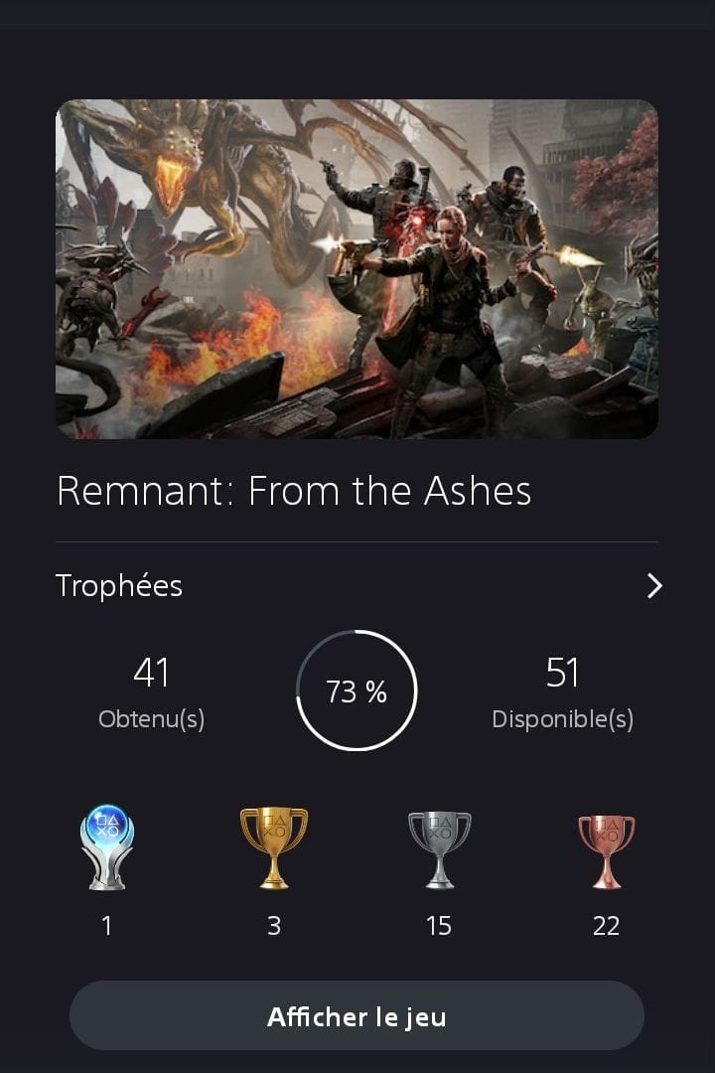
Task: Click the Disponible(s) label text
Action: pos(562,719)
